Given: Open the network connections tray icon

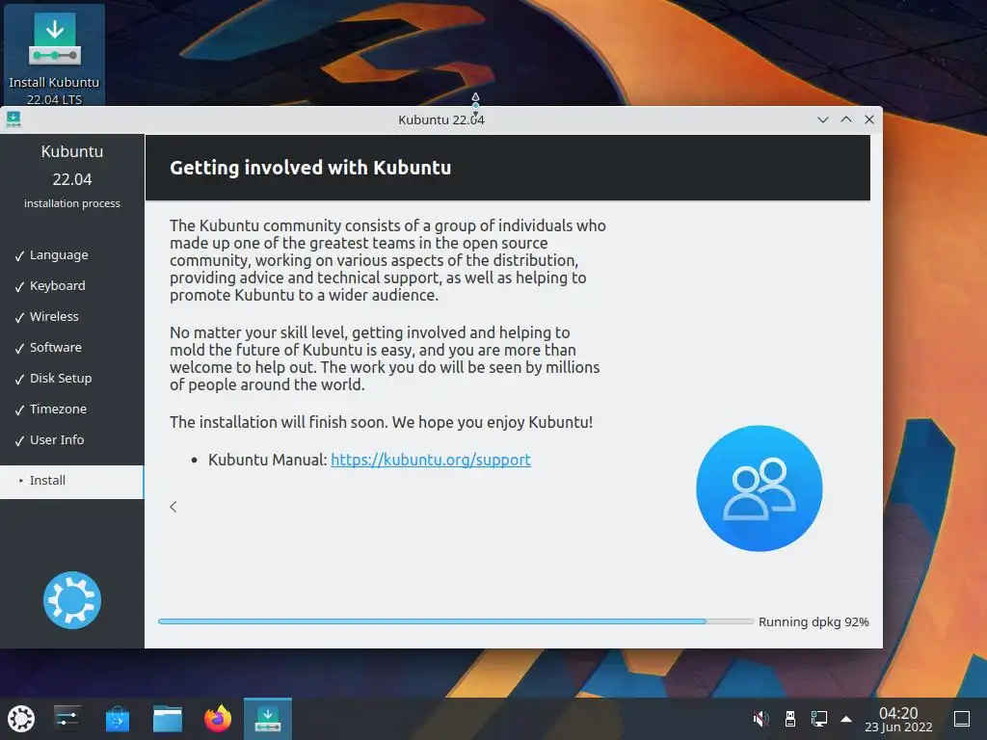Looking at the screenshot, I should tap(819, 719).
